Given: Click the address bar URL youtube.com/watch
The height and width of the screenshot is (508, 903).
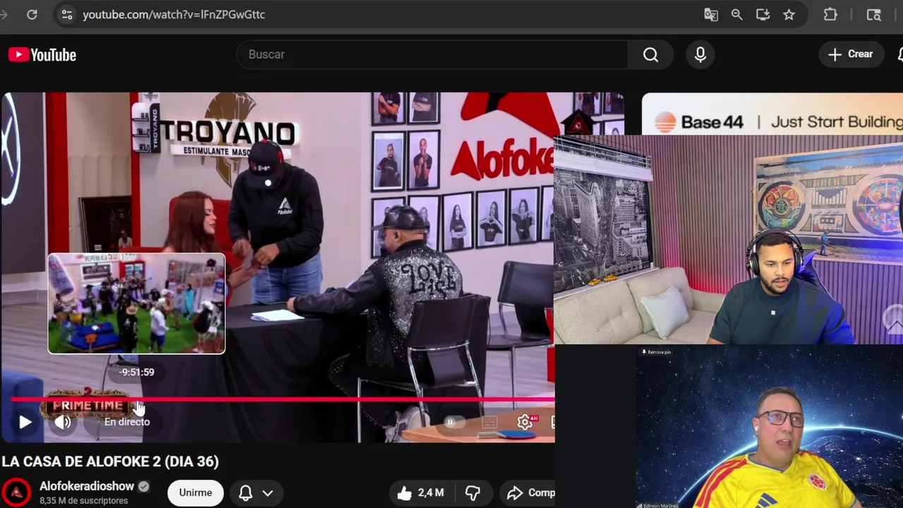Looking at the screenshot, I should (174, 14).
